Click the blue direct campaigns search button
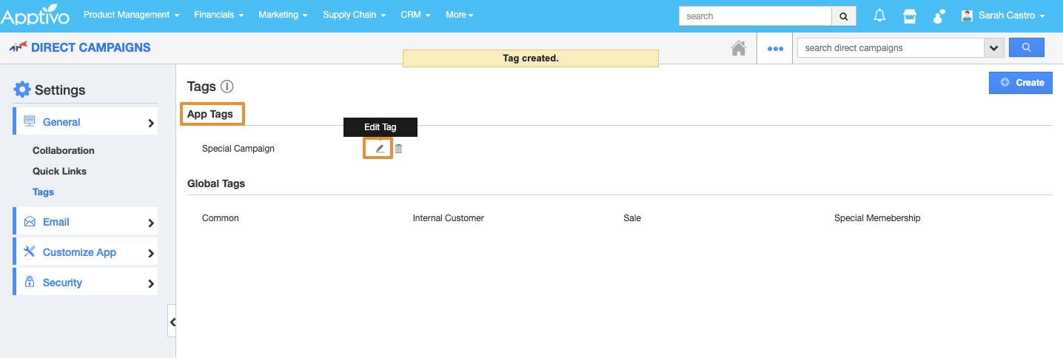Image resolution: width=1063 pixels, height=358 pixels. (1026, 47)
